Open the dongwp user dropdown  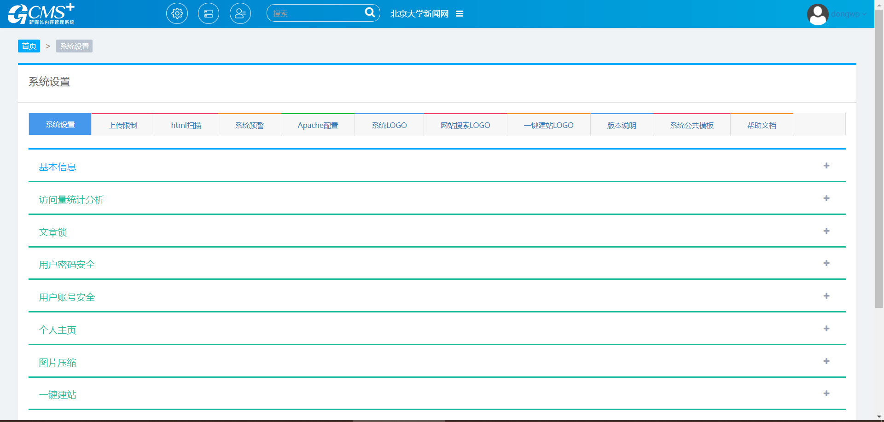pyautogui.click(x=849, y=14)
